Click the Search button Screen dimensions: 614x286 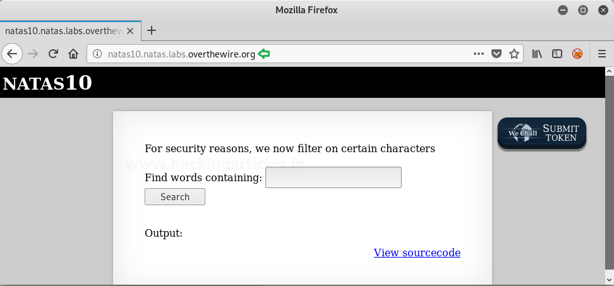coord(175,197)
